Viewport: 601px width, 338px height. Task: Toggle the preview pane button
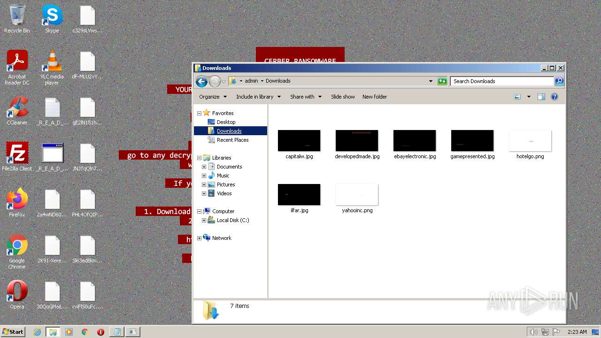click(541, 97)
